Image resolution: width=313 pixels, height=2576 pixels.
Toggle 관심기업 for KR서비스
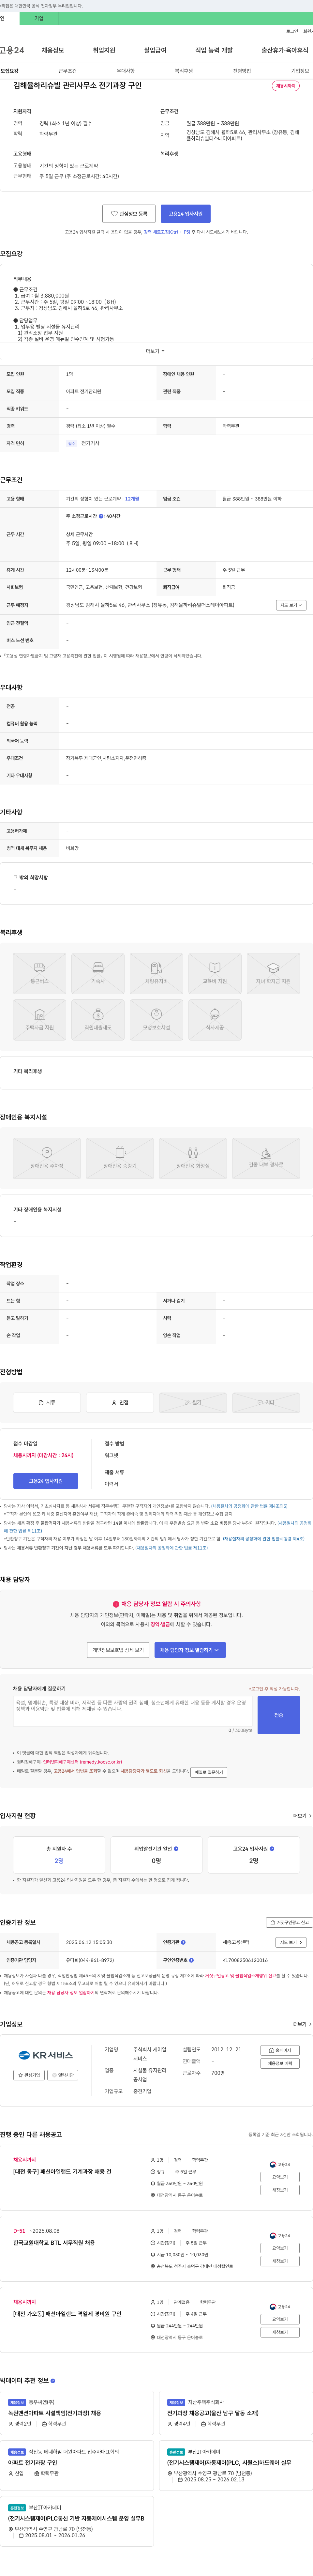click(x=29, y=2075)
